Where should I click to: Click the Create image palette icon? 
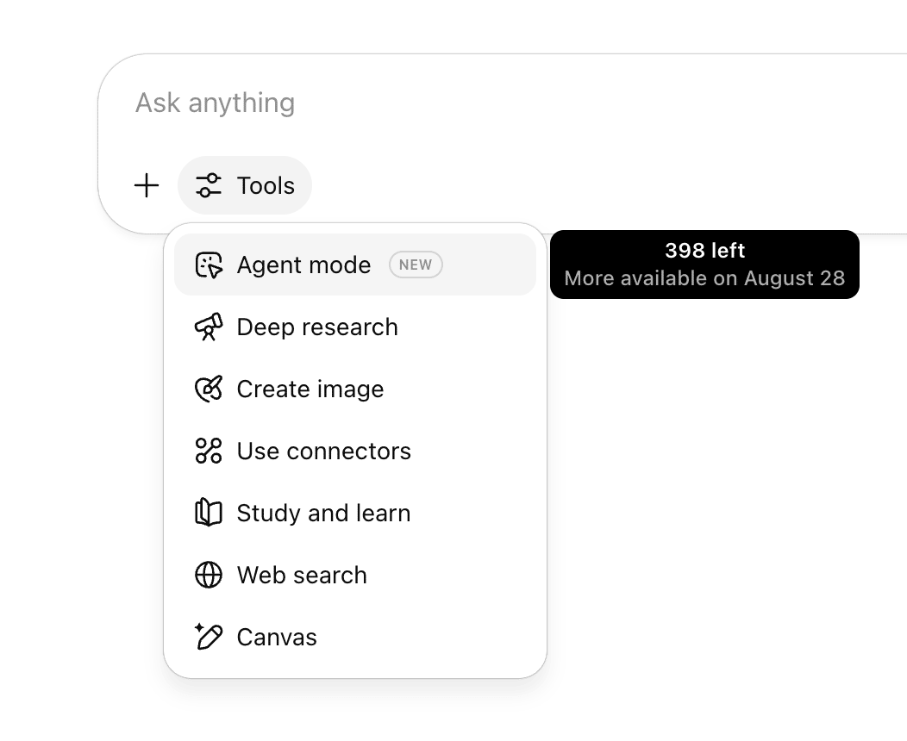pyautogui.click(x=209, y=389)
